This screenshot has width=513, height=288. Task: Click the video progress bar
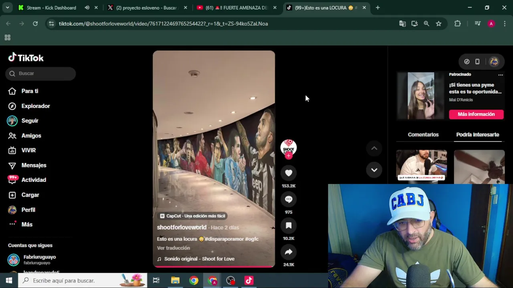point(214,266)
